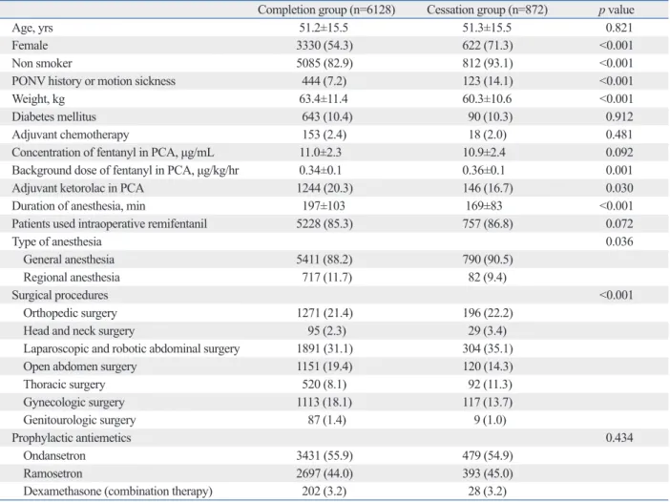Viewport: 670px width, 502px height.
Task: Click the general anesthesia value '5411 (88.2)'
Action: tap(325, 260)
